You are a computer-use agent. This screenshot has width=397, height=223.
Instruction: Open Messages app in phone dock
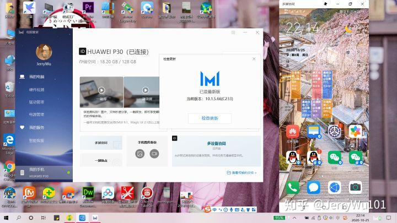314,188
